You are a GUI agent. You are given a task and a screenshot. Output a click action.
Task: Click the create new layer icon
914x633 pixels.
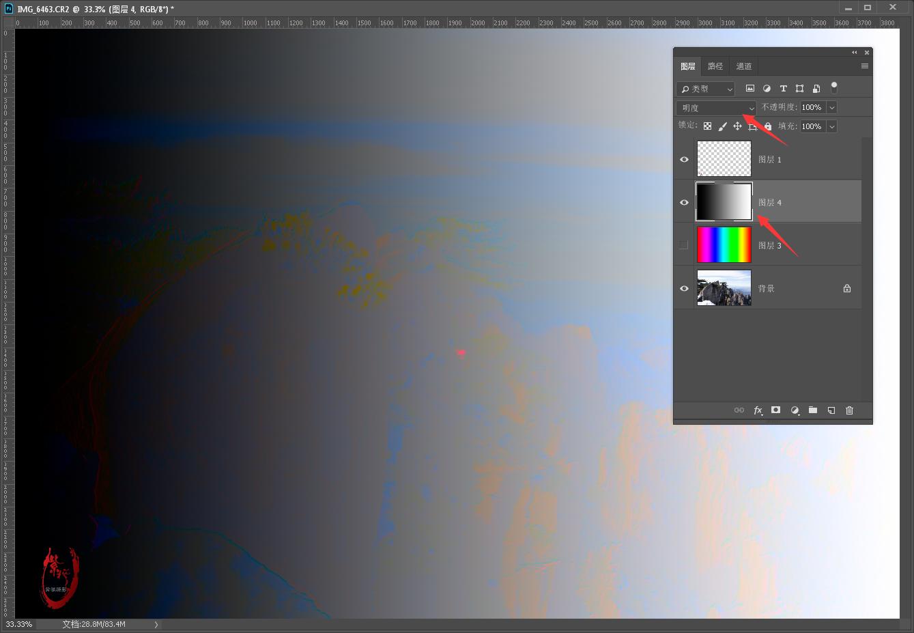point(831,410)
